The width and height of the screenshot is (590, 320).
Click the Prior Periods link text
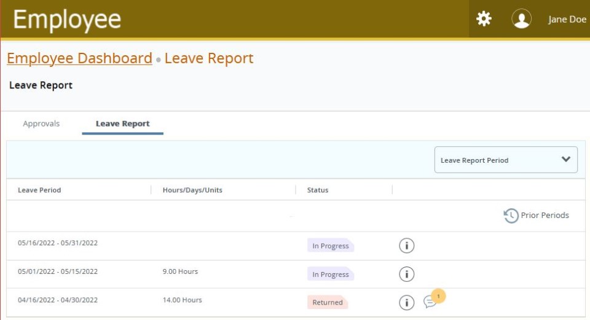545,215
